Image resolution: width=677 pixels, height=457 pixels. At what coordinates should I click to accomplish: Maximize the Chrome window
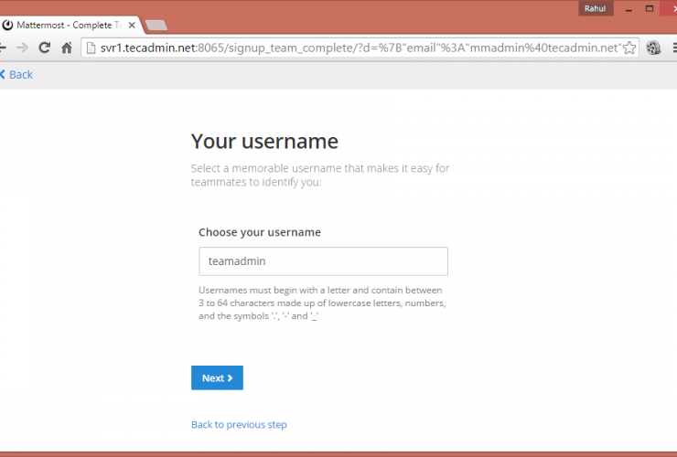[x=650, y=8]
